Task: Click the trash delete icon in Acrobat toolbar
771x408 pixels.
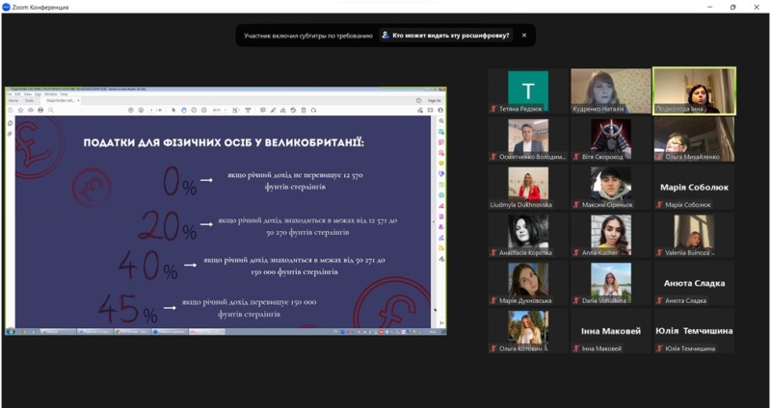Action: click(304, 110)
